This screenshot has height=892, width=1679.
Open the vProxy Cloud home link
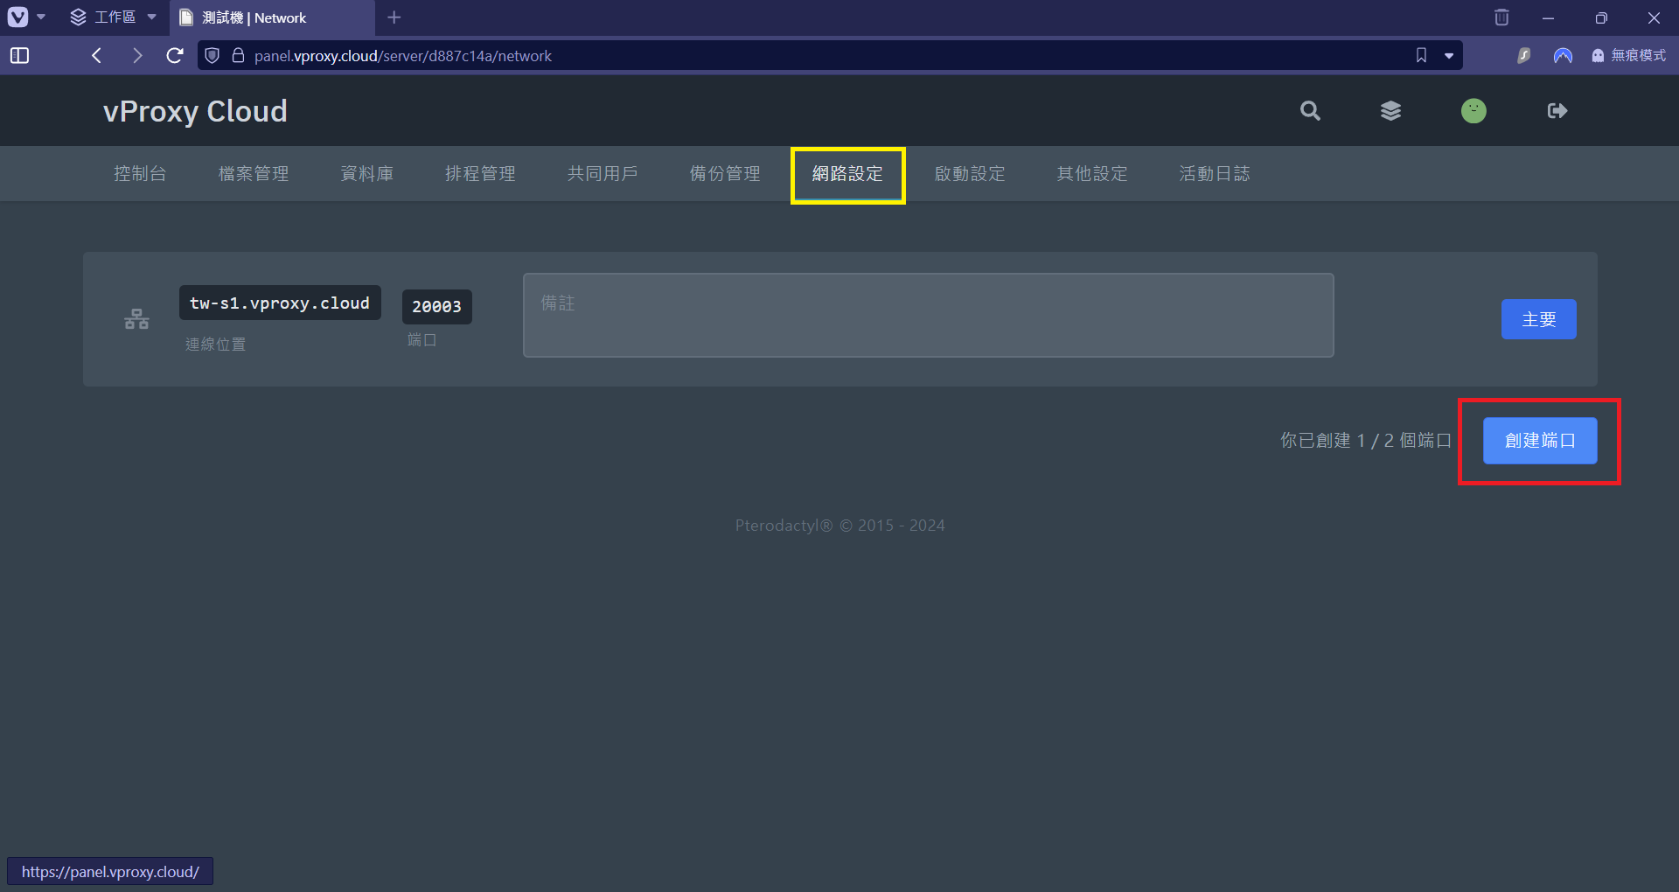pyautogui.click(x=195, y=111)
